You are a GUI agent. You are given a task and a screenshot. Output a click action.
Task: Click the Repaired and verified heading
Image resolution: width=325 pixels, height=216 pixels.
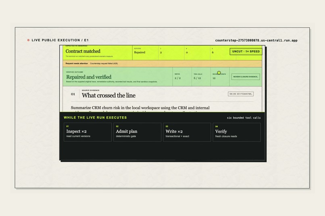[x=89, y=77]
